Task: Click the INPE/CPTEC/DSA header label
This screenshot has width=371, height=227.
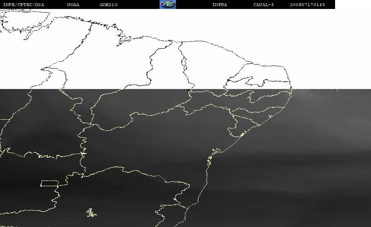Action: click(x=24, y=5)
